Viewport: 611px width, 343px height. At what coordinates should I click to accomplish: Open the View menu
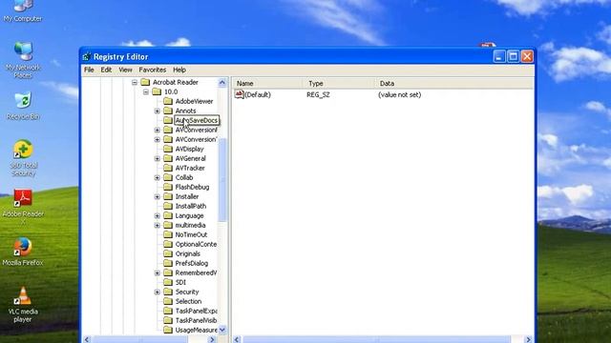tap(125, 70)
